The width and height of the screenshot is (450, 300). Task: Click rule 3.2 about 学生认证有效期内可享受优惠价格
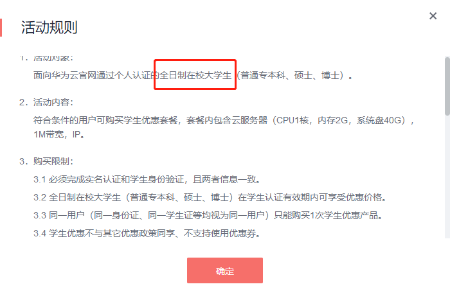(x=210, y=197)
